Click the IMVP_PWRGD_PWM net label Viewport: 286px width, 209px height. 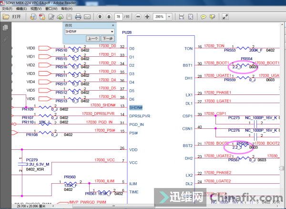pos(87,202)
